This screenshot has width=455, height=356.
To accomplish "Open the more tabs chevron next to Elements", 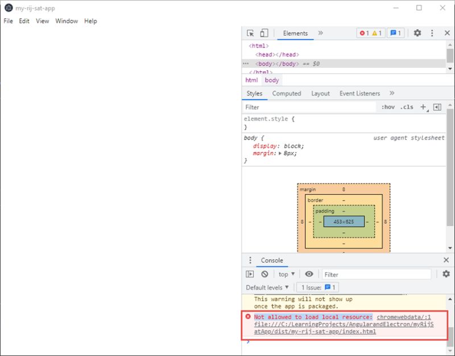I will click(320, 34).
